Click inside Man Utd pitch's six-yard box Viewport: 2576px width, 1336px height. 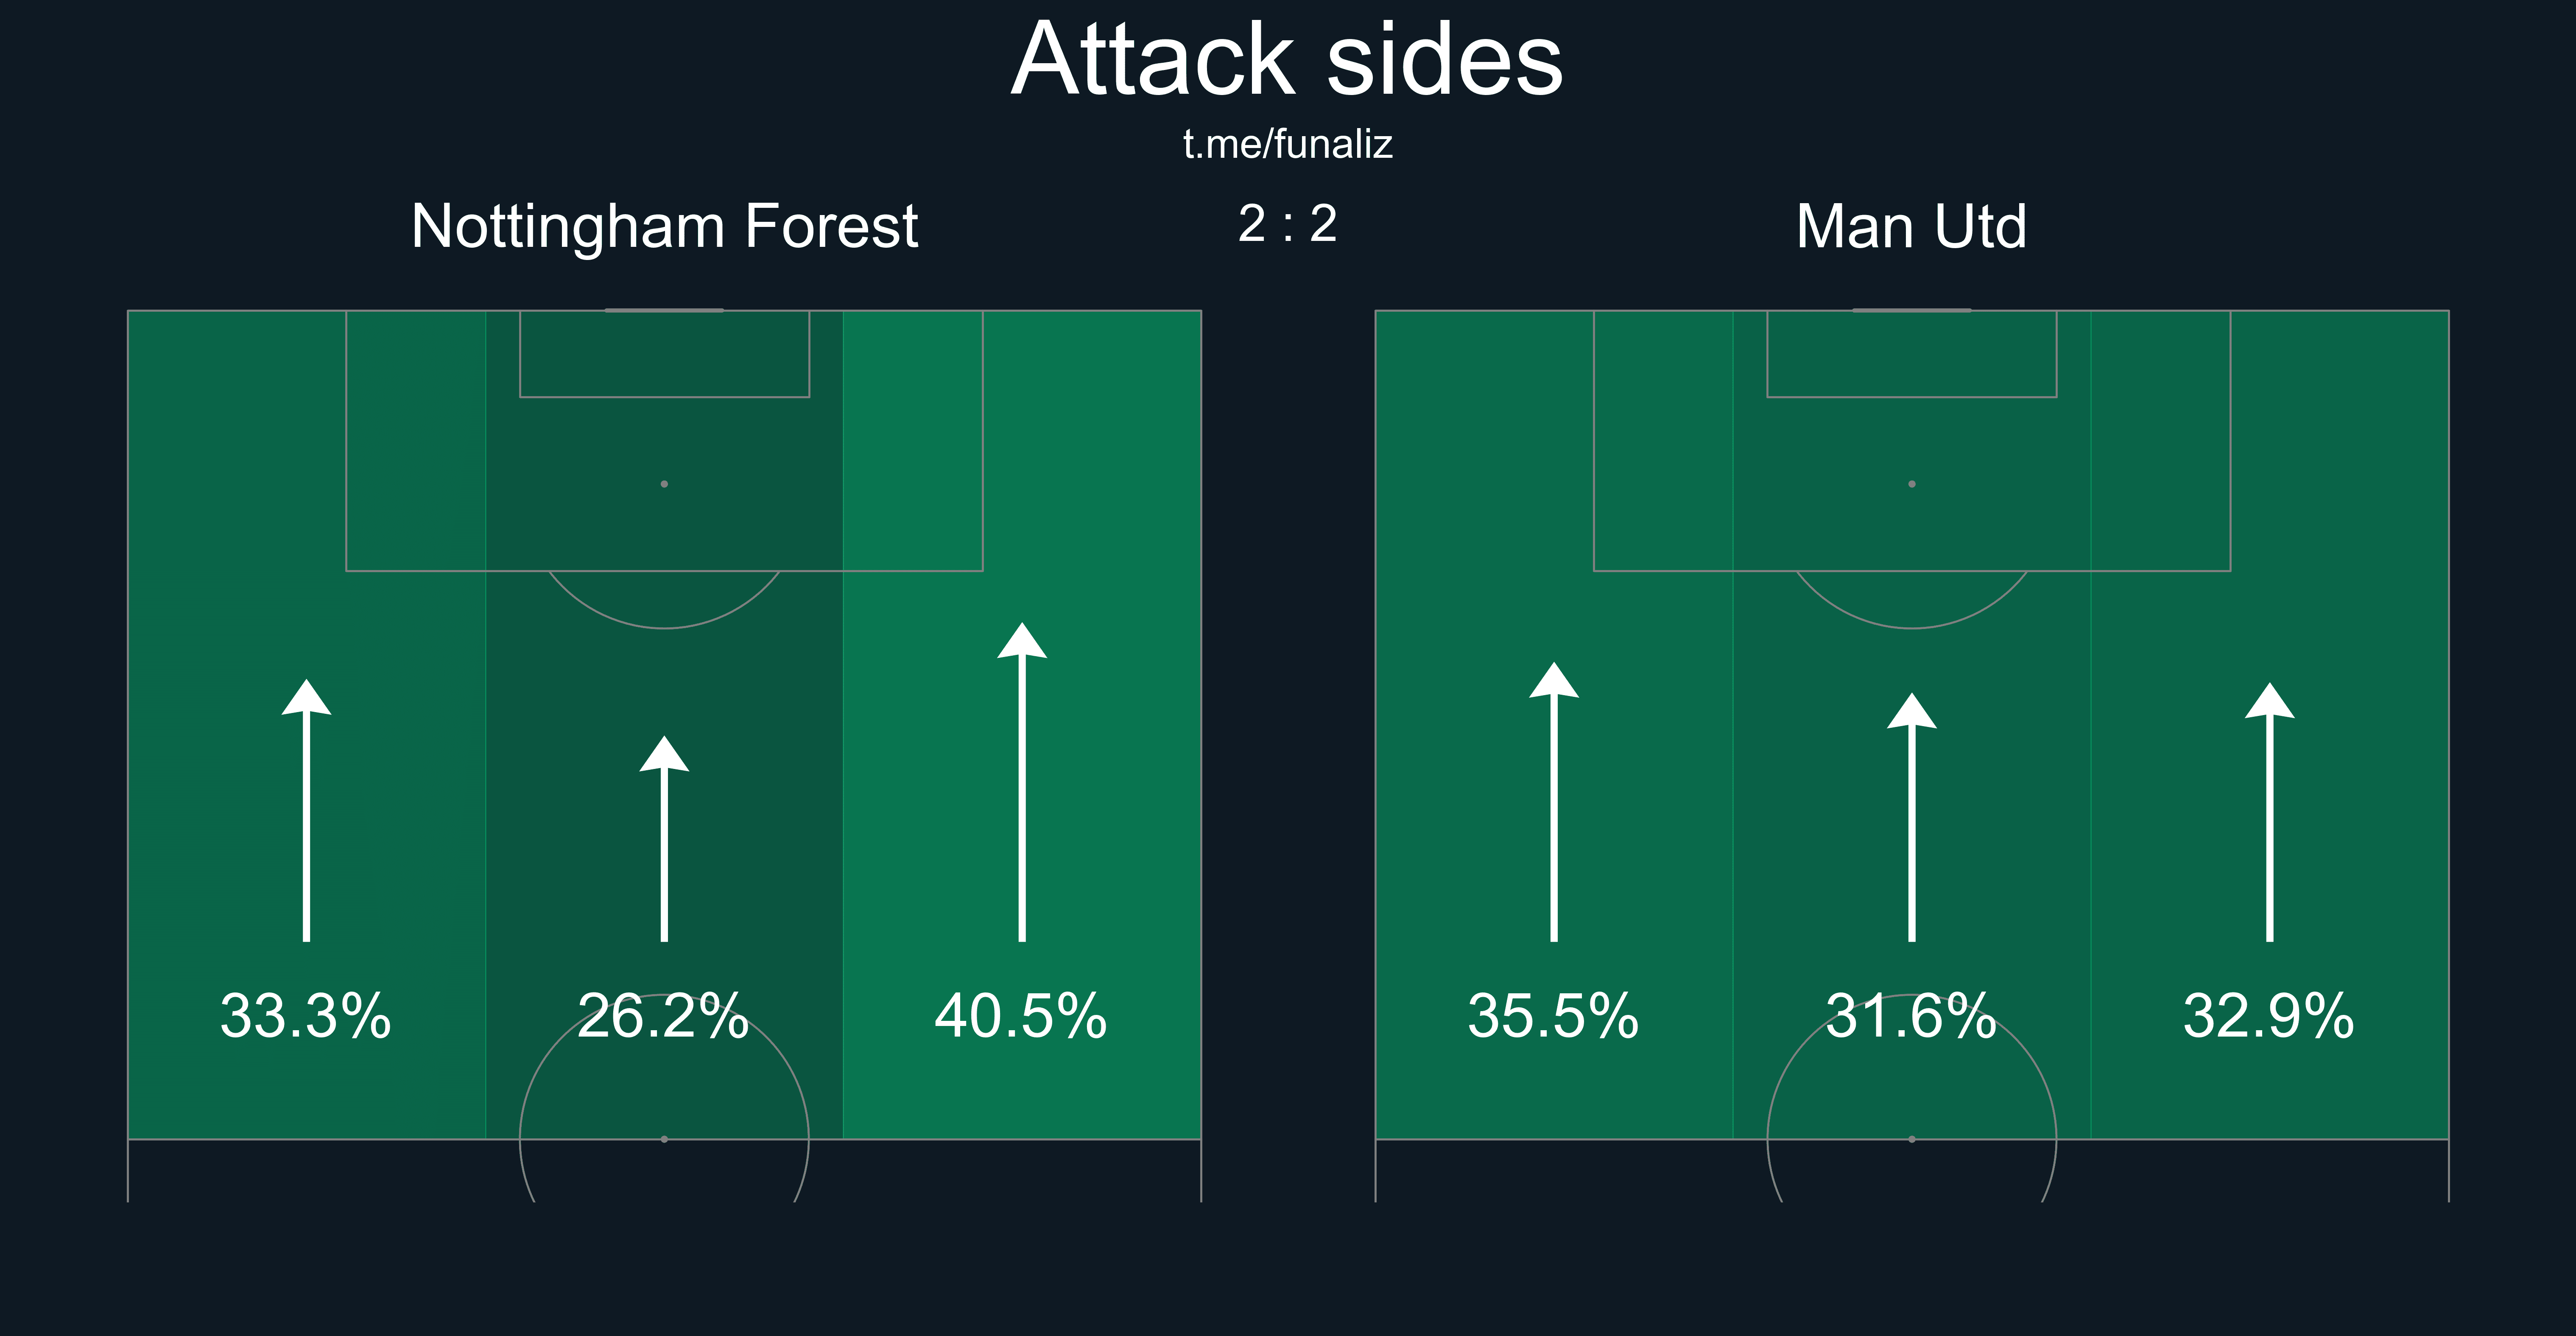1912,354
